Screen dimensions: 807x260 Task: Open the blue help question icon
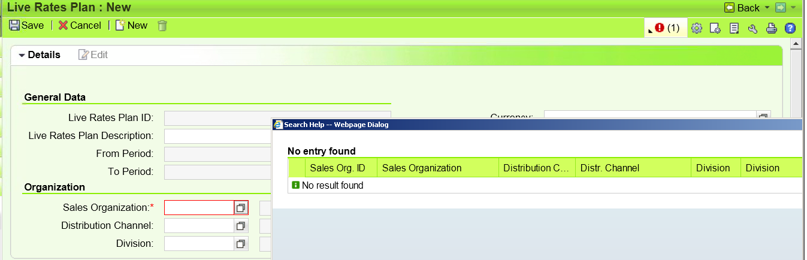[x=790, y=28]
